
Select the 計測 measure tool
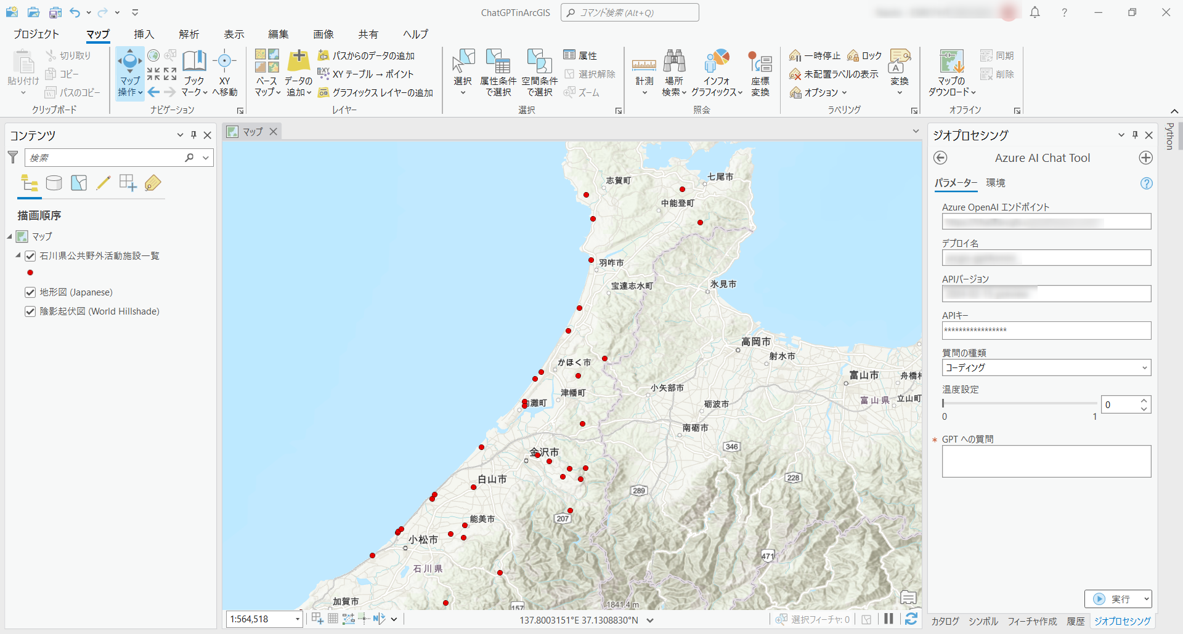click(x=644, y=73)
